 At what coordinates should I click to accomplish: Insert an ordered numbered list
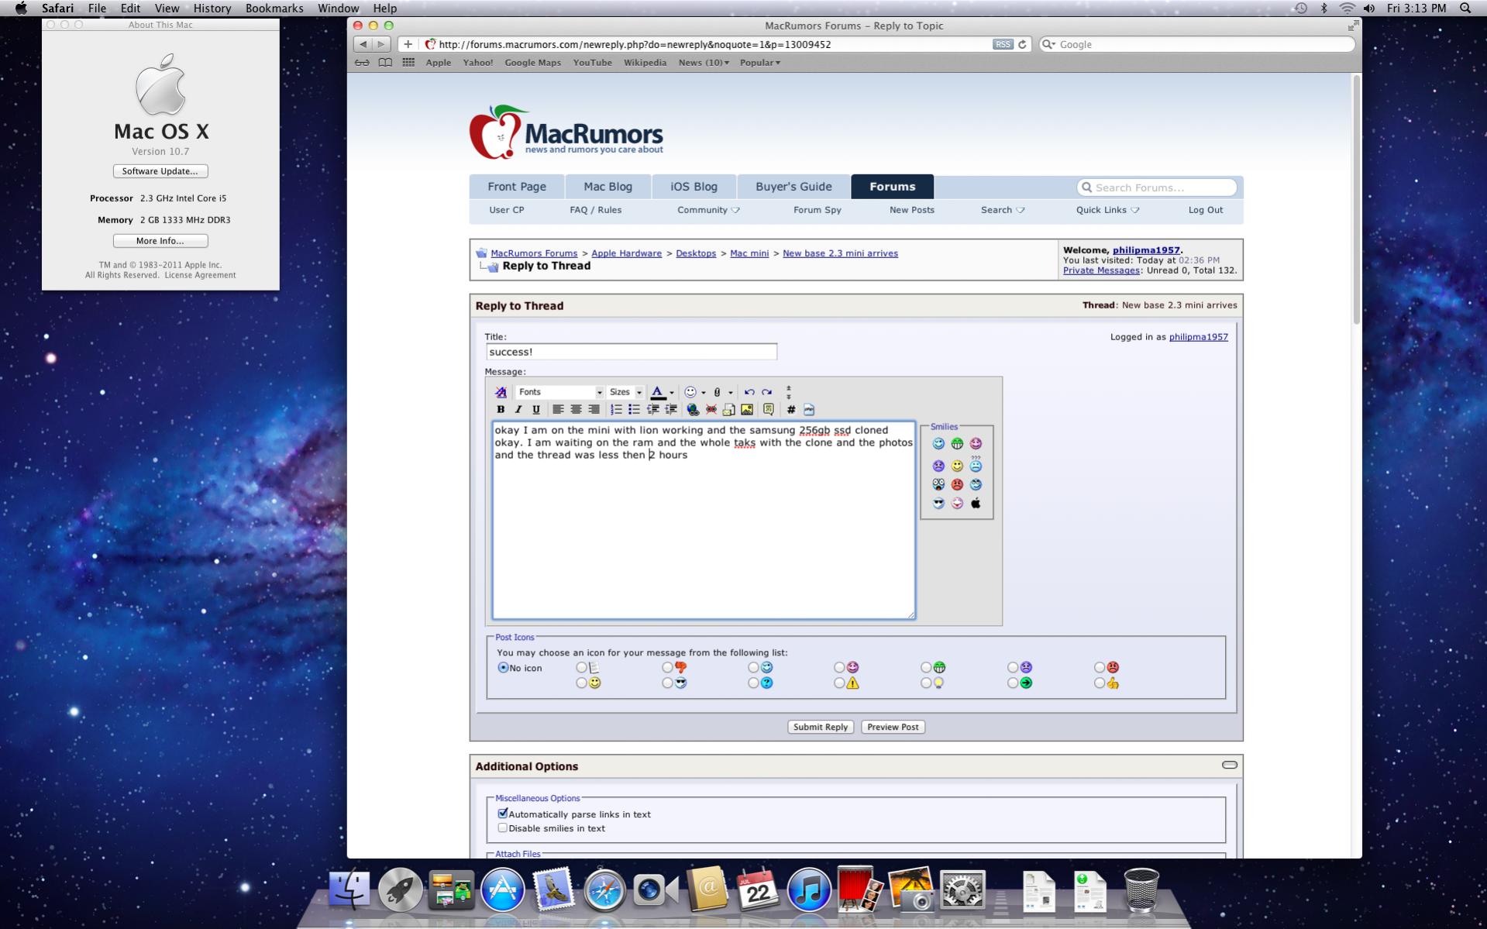coord(616,409)
